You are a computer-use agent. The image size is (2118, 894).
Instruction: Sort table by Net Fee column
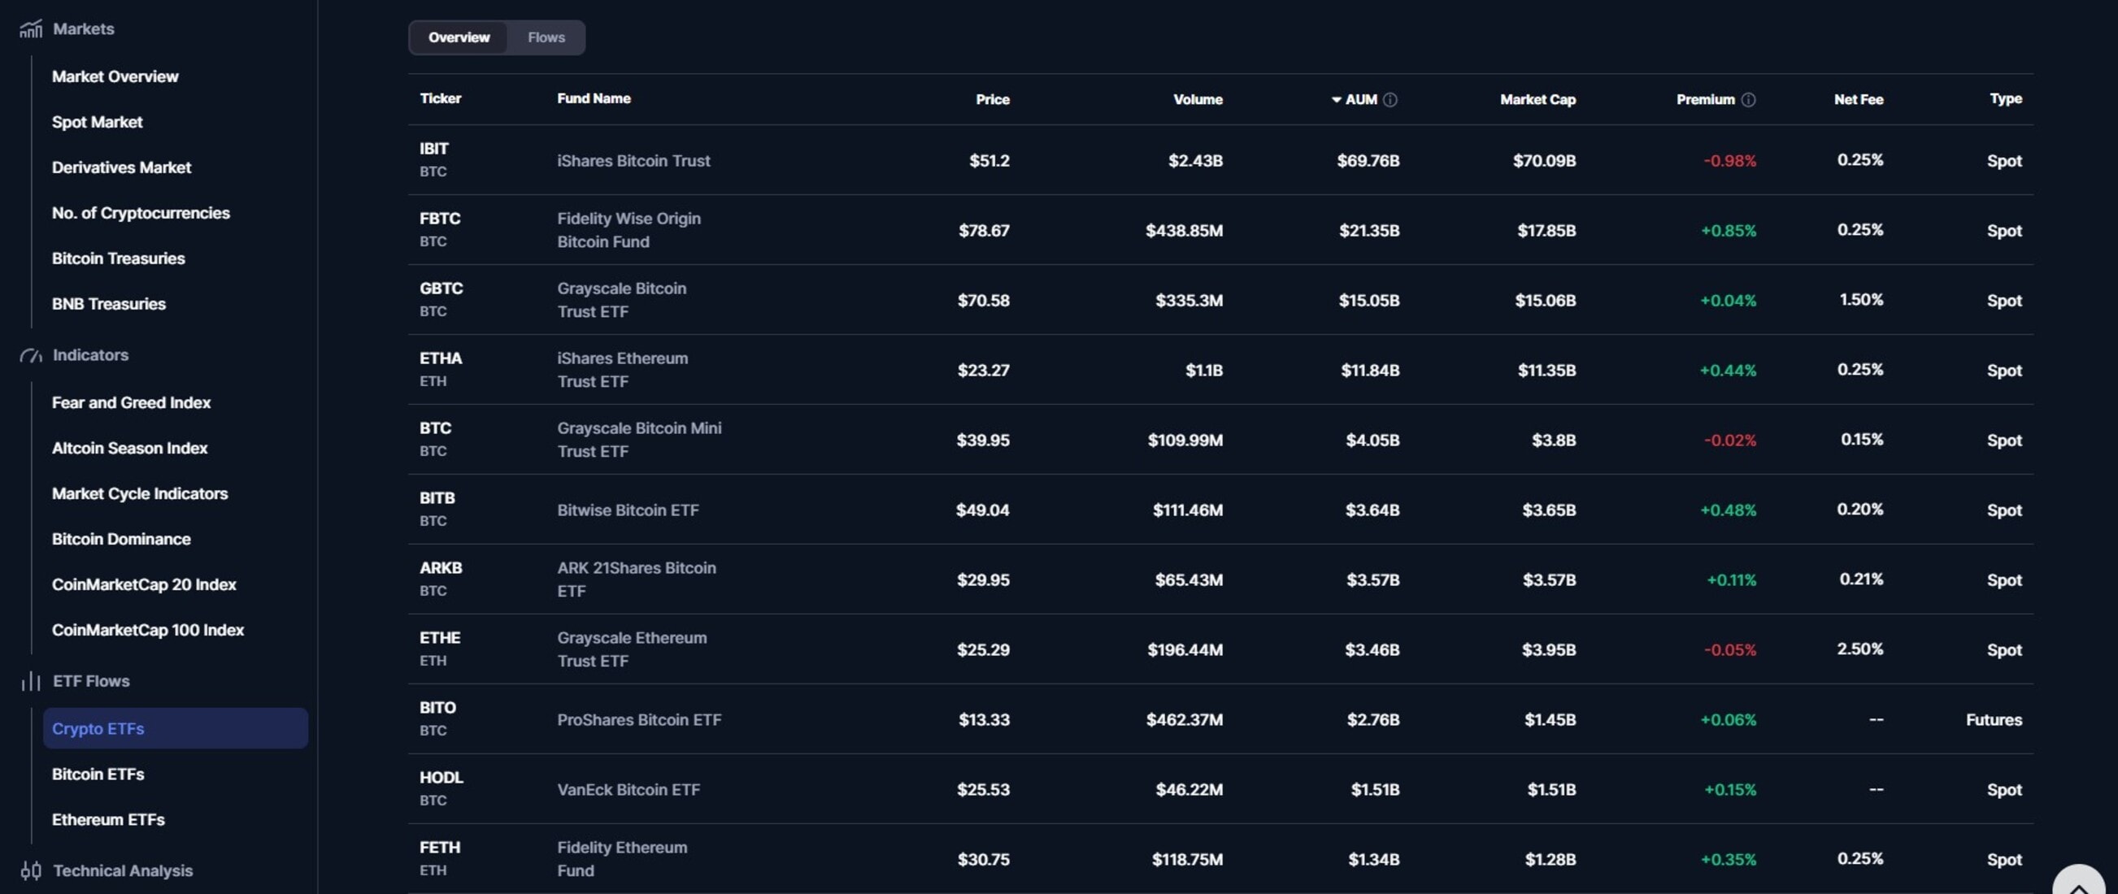(1857, 99)
